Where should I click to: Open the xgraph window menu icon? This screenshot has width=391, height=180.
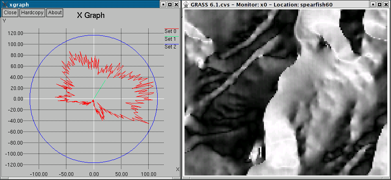[x=4, y=4]
